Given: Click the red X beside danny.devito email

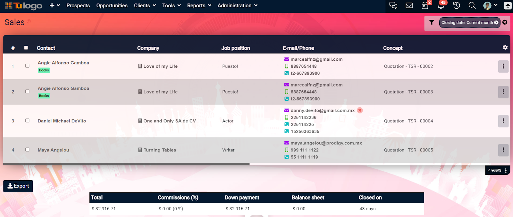Looking at the screenshot, I should (x=360, y=110).
